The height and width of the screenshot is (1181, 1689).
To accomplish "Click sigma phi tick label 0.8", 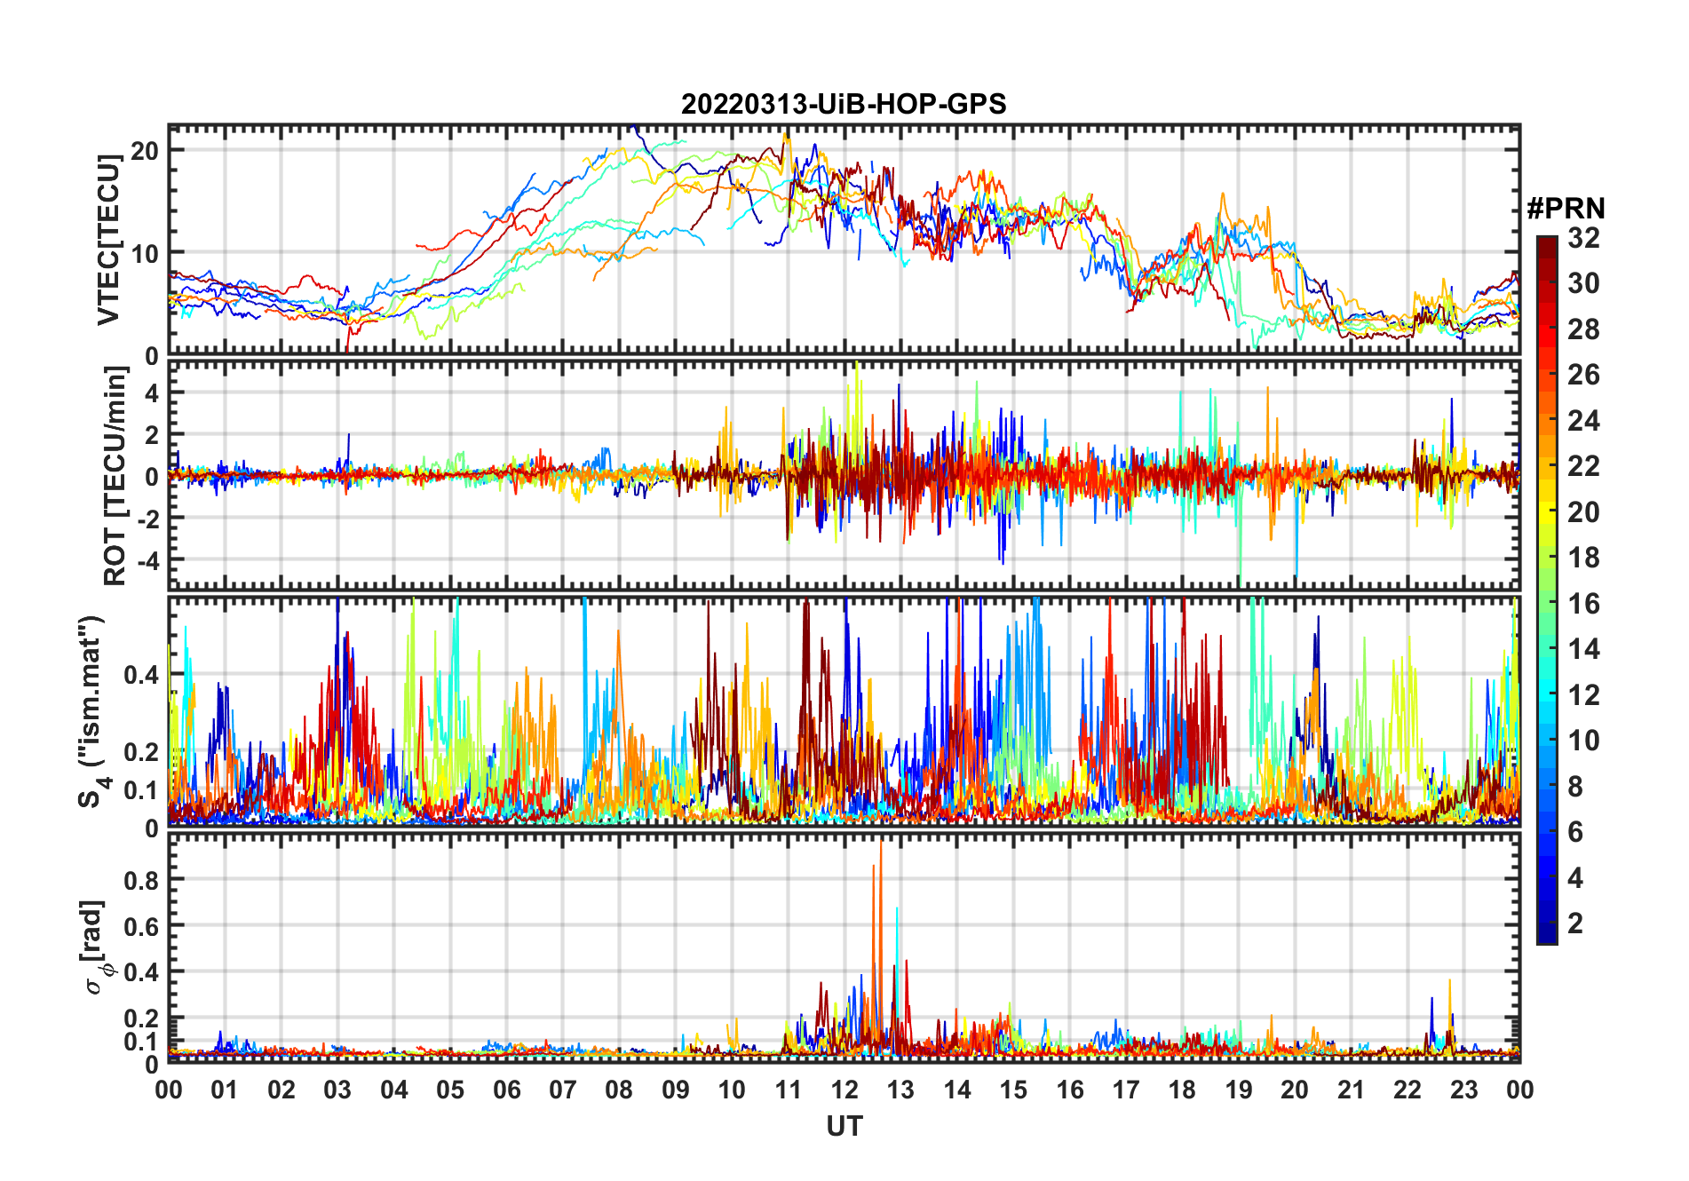I will 142,880.
